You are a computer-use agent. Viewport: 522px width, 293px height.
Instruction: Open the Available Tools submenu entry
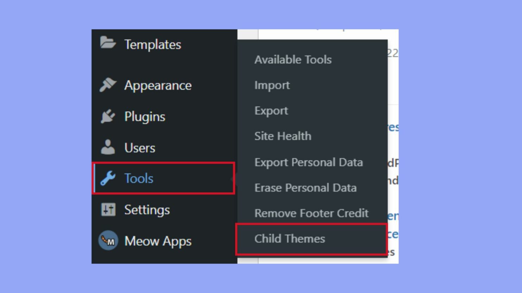click(293, 59)
